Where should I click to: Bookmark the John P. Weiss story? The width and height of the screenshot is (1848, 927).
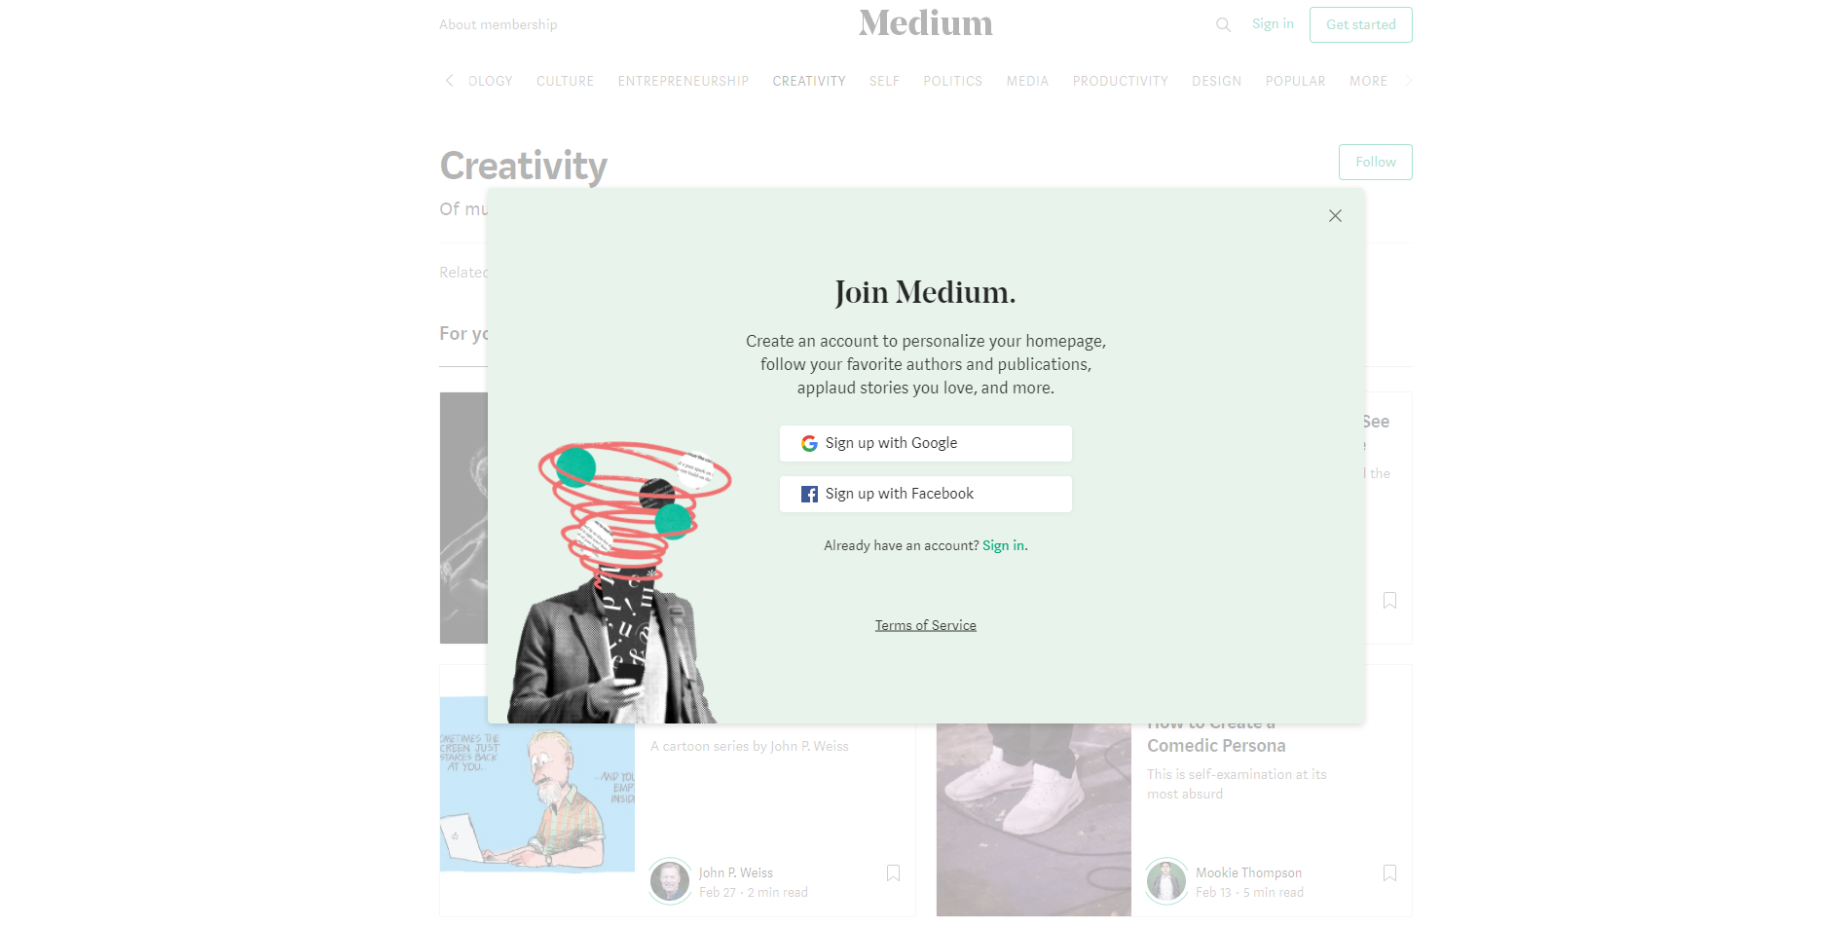893,873
